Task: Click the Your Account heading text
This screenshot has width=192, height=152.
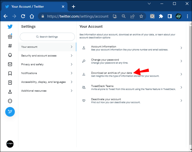Action: [91, 26]
